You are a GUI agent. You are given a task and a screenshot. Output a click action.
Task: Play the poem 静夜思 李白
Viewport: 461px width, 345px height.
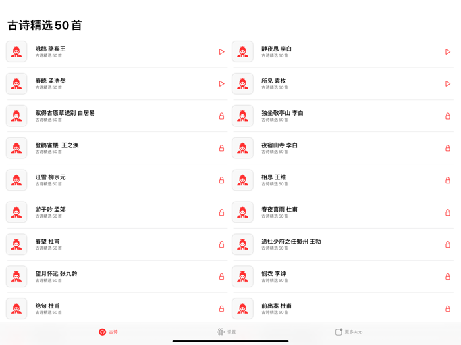pos(448,52)
